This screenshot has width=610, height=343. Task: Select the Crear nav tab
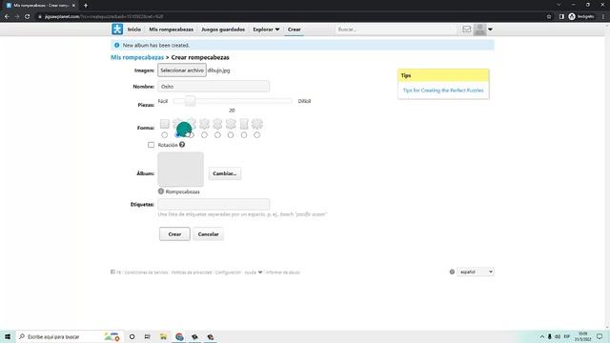pos(295,30)
